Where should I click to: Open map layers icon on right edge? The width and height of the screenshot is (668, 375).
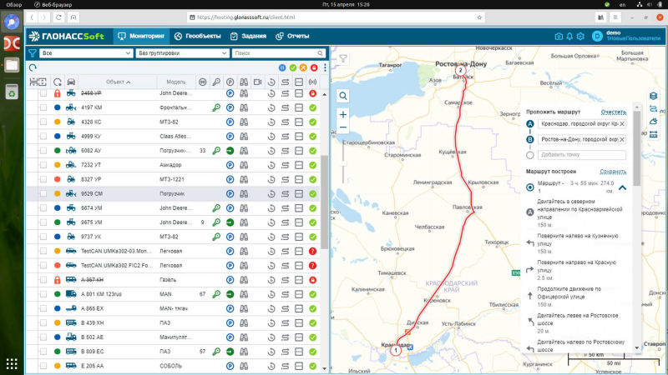click(653, 96)
